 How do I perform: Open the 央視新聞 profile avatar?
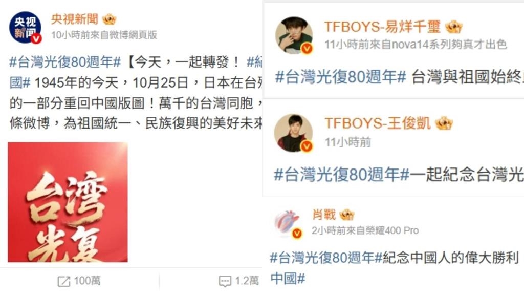click(x=26, y=28)
